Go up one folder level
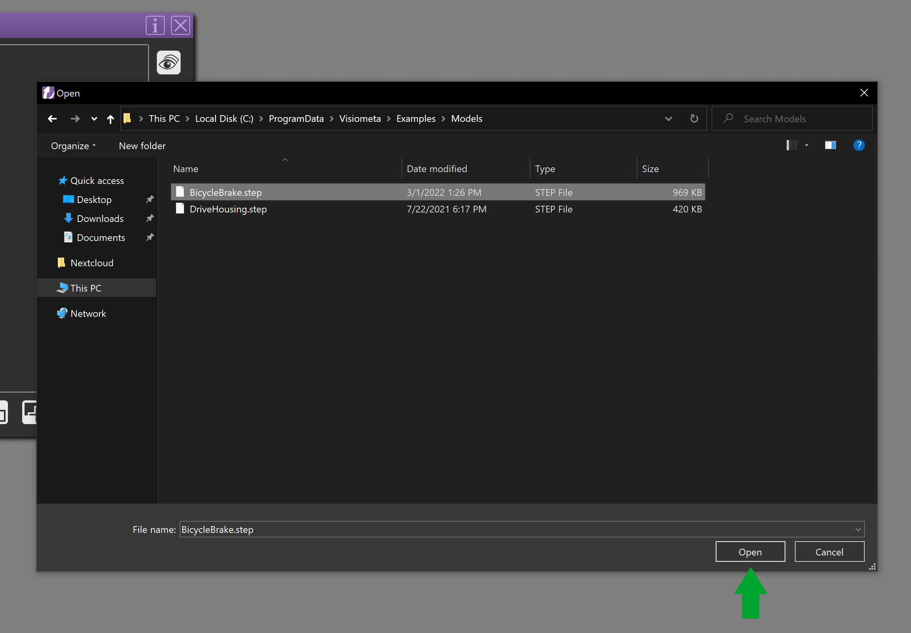Image resolution: width=911 pixels, height=633 pixels. (110, 119)
